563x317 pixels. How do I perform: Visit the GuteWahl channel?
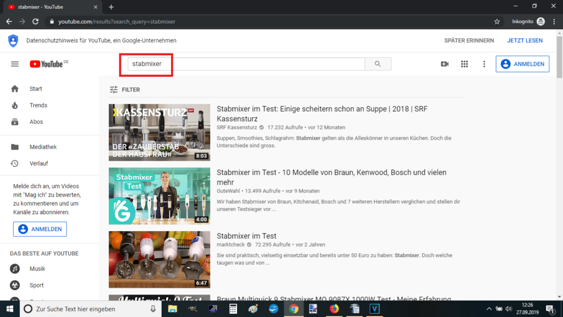tap(228, 191)
